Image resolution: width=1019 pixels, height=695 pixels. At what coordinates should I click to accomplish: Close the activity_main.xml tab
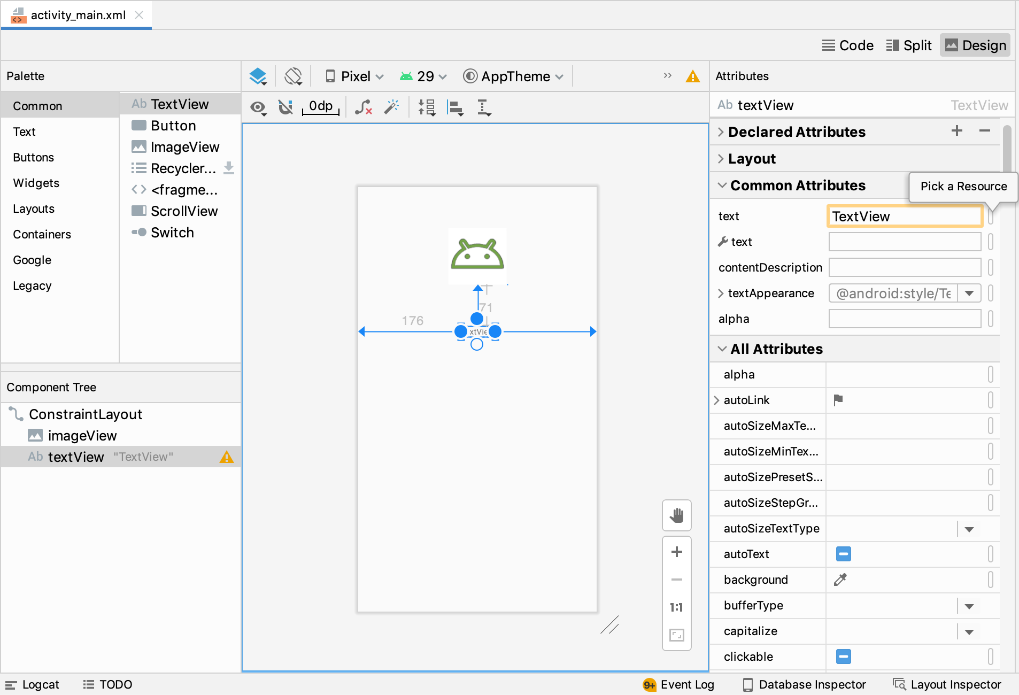coord(139,15)
